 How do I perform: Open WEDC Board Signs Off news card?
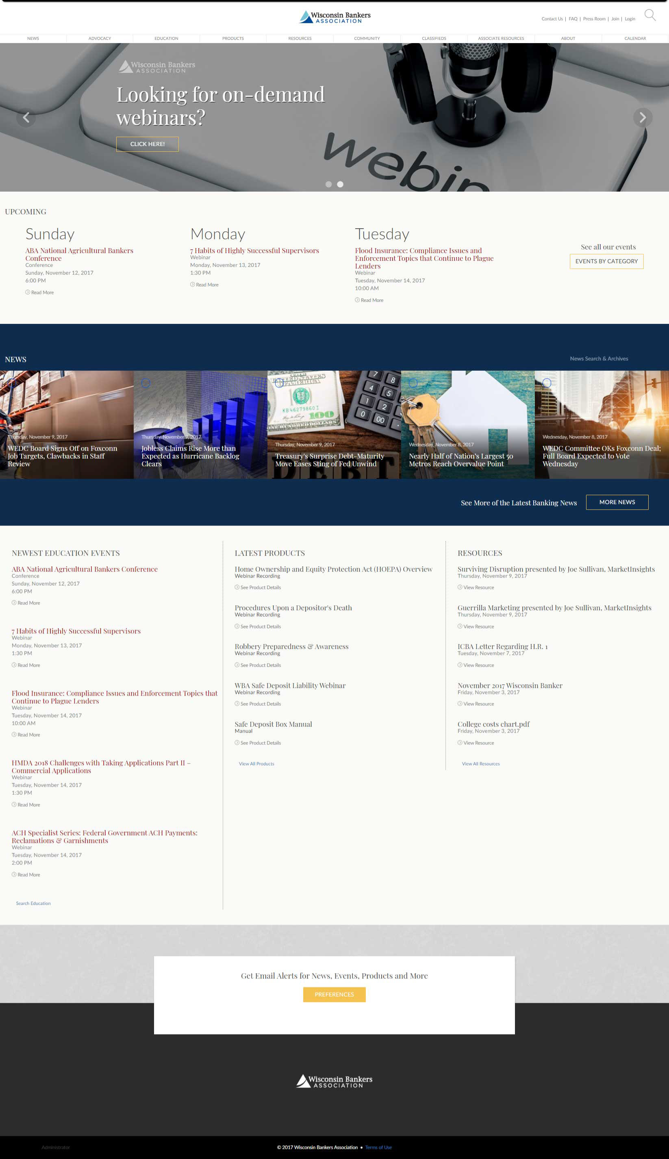67,425
